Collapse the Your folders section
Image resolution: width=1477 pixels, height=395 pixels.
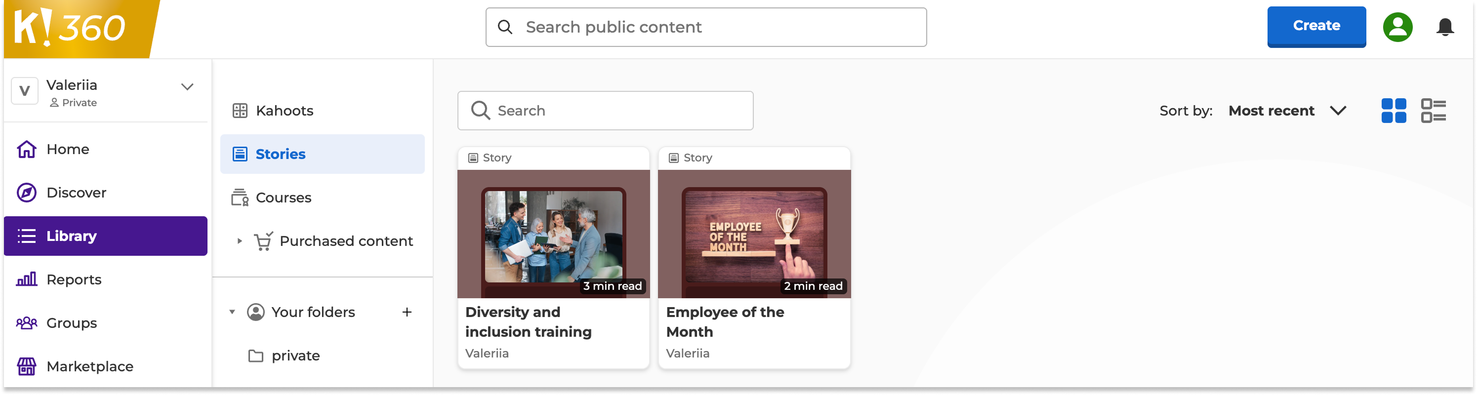pos(232,312)
